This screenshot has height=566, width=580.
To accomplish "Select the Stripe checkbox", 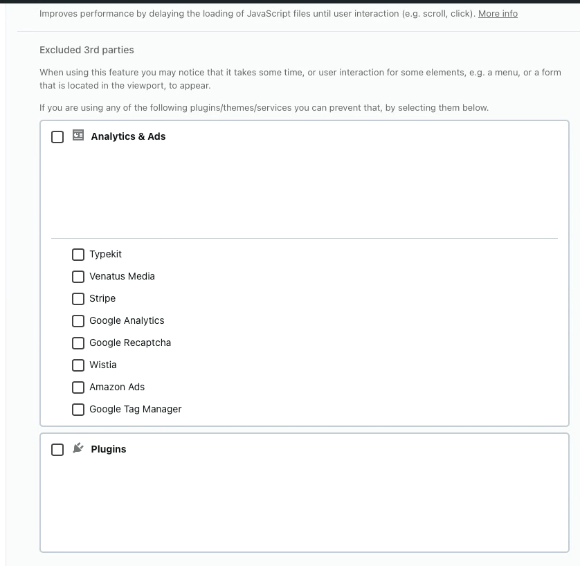I will pyautogui.click(x=78, y=299).
